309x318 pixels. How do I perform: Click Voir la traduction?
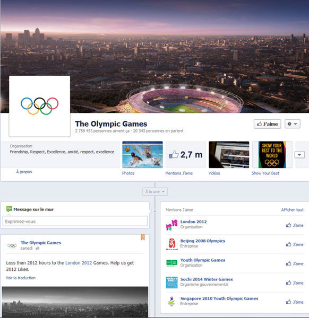[x=21, y=278]
